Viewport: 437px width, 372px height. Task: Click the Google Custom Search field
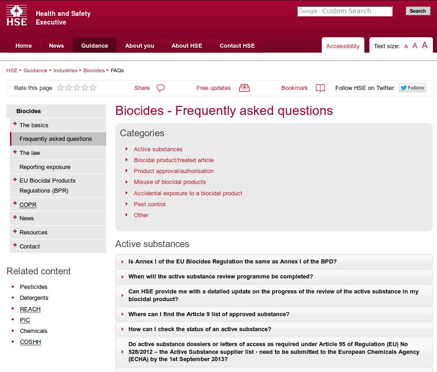pos(345,11)
